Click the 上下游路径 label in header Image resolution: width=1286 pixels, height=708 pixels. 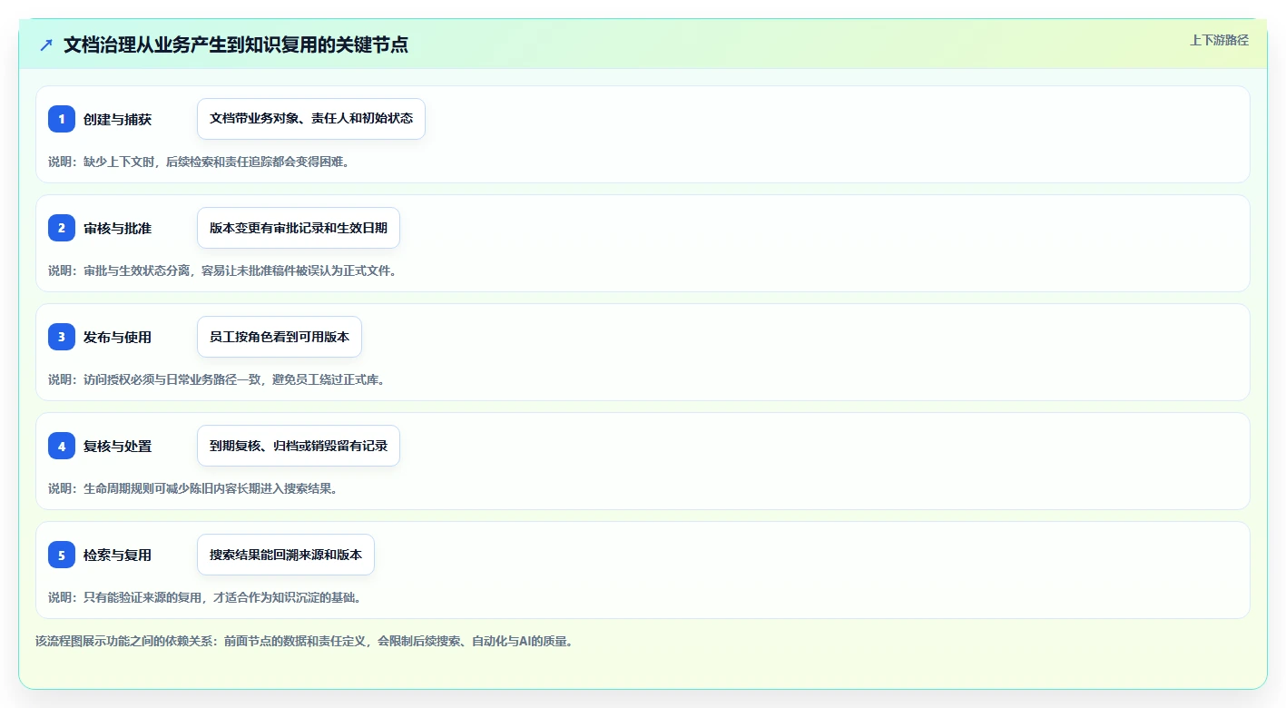point(1219,40)
